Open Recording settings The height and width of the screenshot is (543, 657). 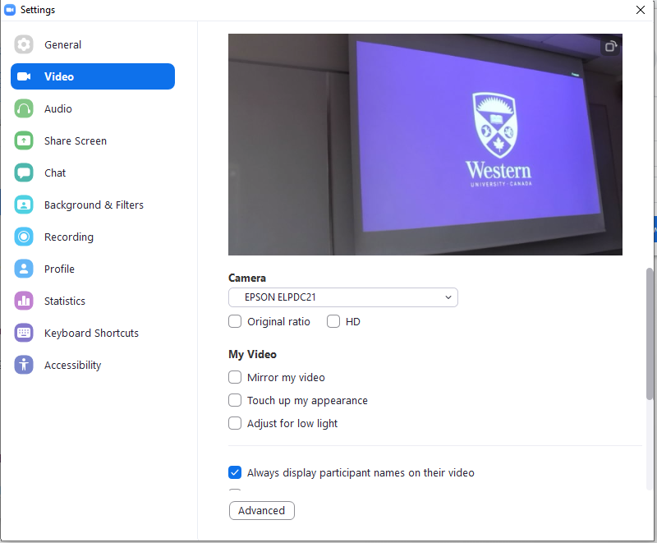coord(93,237)
